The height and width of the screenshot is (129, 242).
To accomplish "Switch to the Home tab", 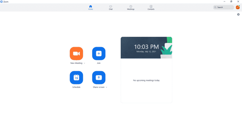I will [x=91, y=7].
